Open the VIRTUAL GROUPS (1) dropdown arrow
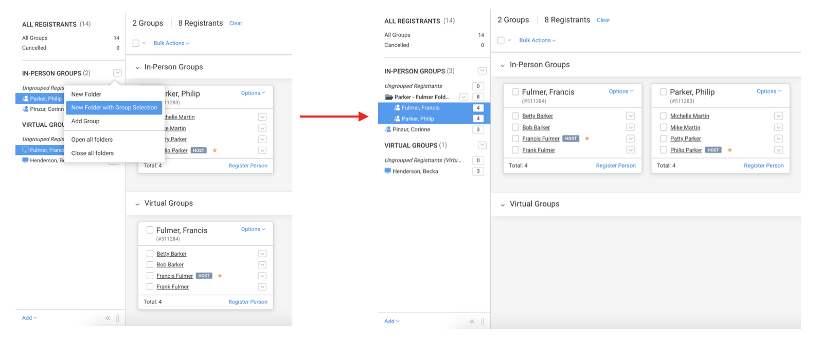 (482, 145)
